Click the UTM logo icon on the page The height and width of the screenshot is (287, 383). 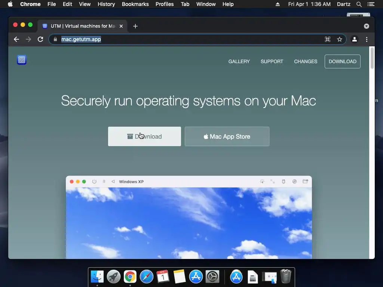click(x=21, y=60)
